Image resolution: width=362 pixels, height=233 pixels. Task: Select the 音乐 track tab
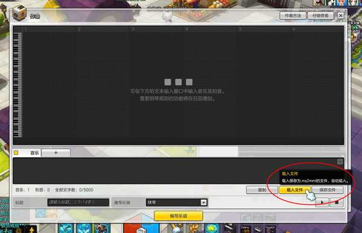(27, 152)
